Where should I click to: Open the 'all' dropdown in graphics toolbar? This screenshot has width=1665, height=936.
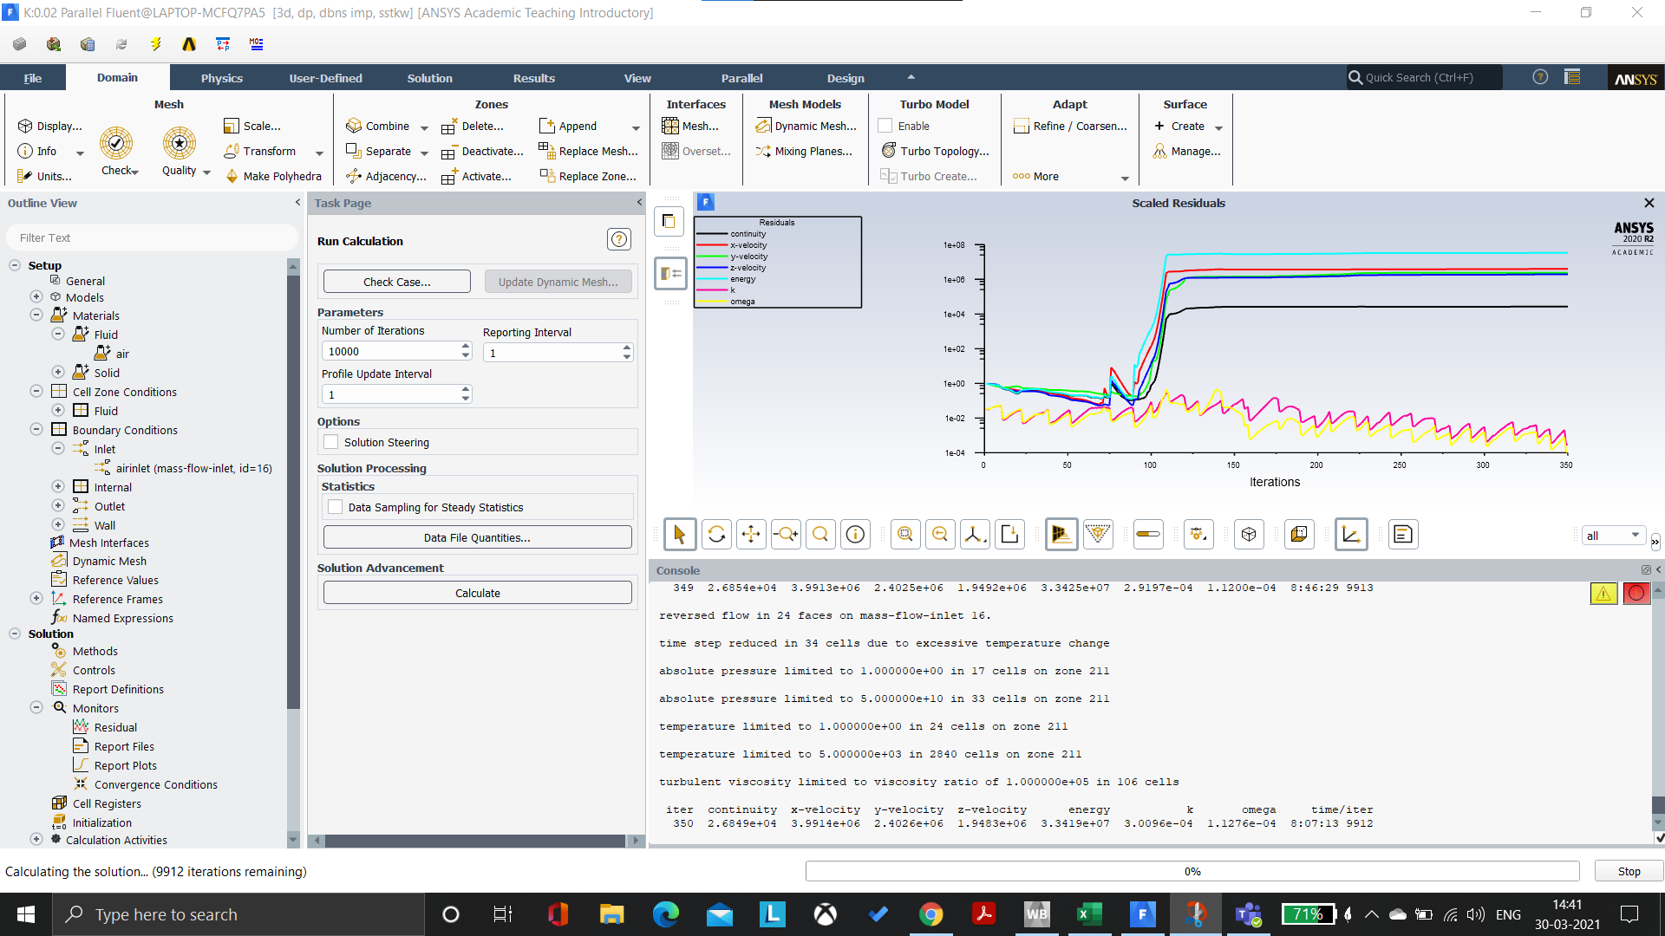(x=1613, y=536)
